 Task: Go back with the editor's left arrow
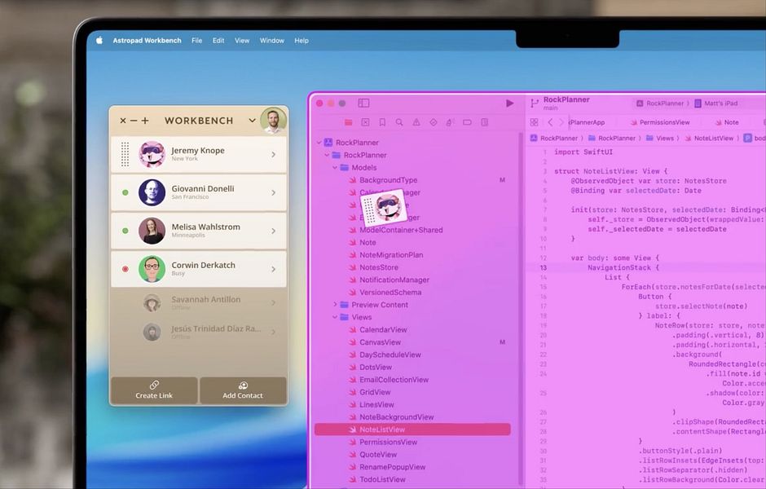[551, 122]
